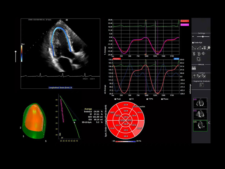Enable the Endo+Epi checkbox
The width and height of the screenshot is (225, 169).
coord(193,43)
